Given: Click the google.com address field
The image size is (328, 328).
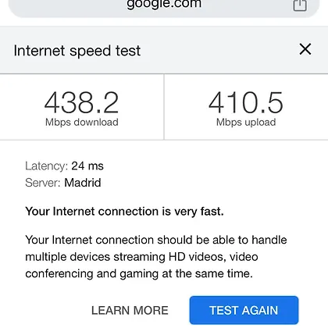Looking at the screenshot, I should tap(164, 5).
